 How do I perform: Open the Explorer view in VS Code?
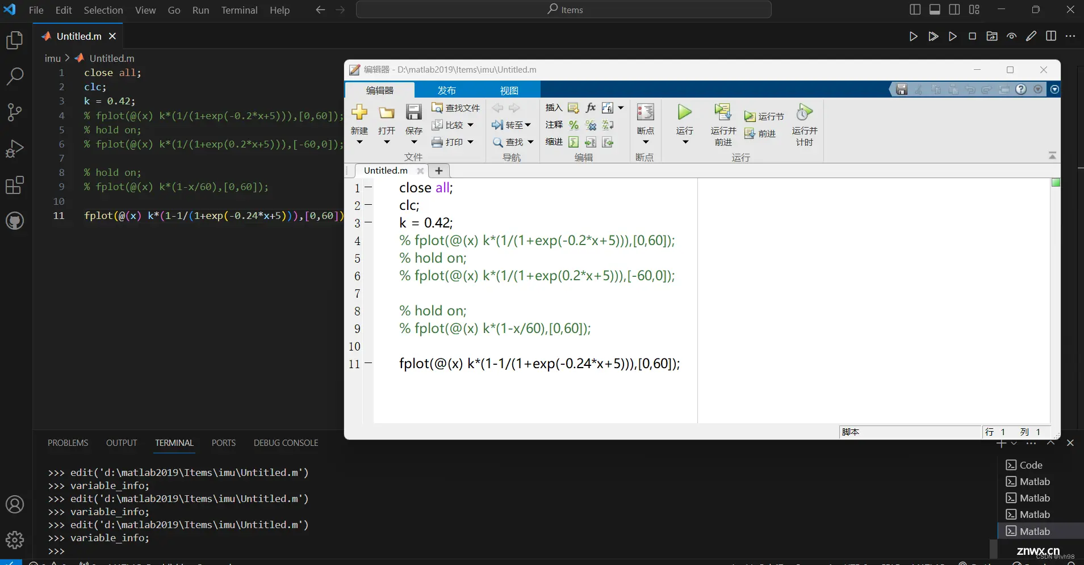[x=15, y=40]
